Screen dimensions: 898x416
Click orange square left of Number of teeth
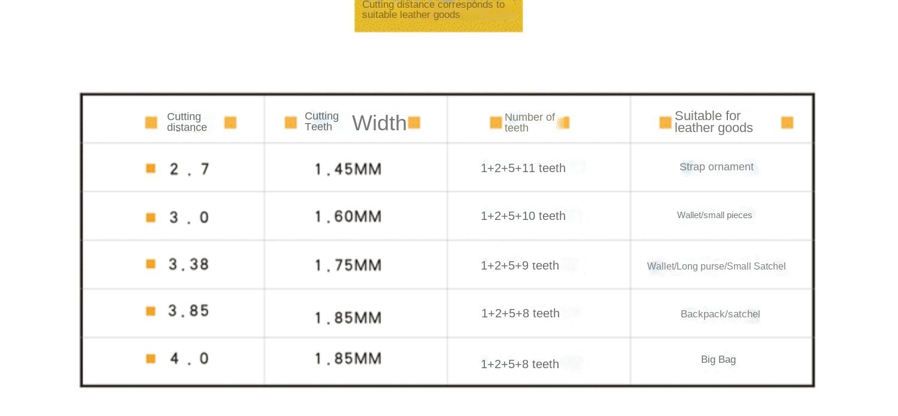[496, 123]
